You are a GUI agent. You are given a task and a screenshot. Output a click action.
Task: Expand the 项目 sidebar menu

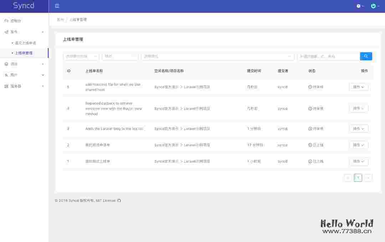24,64
